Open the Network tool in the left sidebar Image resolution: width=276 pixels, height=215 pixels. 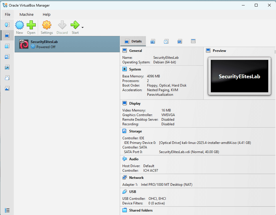(x=7, y=67)
